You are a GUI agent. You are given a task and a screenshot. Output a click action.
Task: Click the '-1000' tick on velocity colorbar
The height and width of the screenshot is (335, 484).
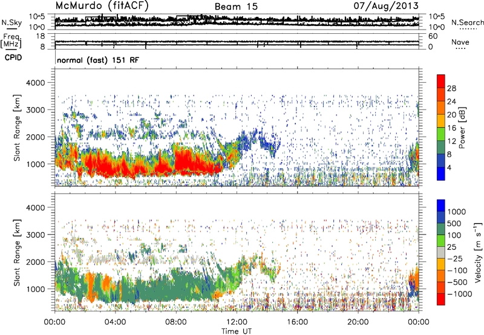459,294
